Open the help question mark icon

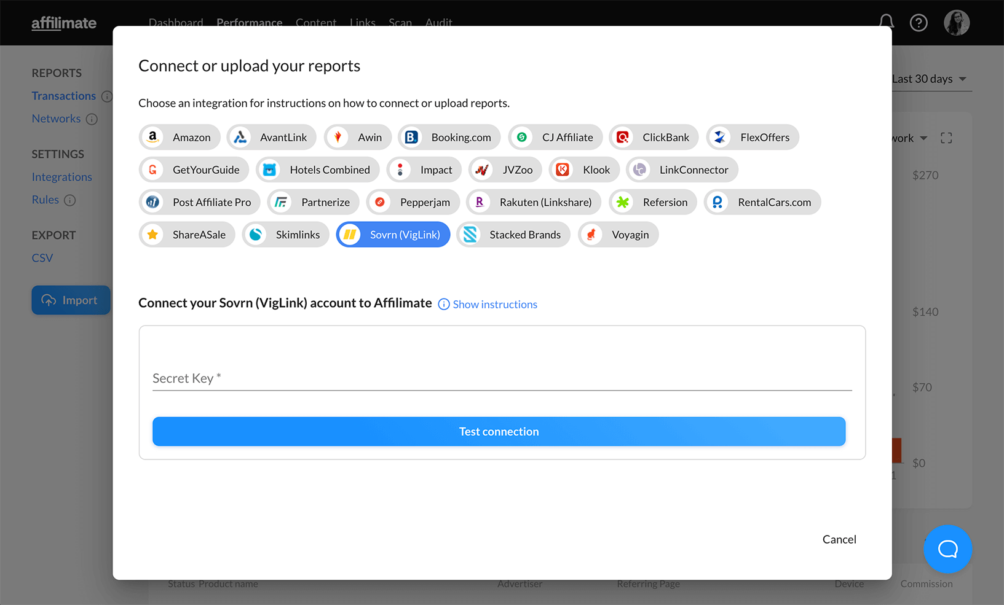919,23
